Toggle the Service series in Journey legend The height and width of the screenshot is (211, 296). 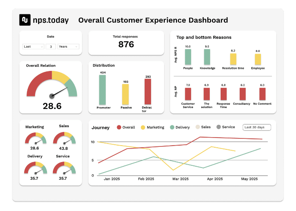pos(226,127)
